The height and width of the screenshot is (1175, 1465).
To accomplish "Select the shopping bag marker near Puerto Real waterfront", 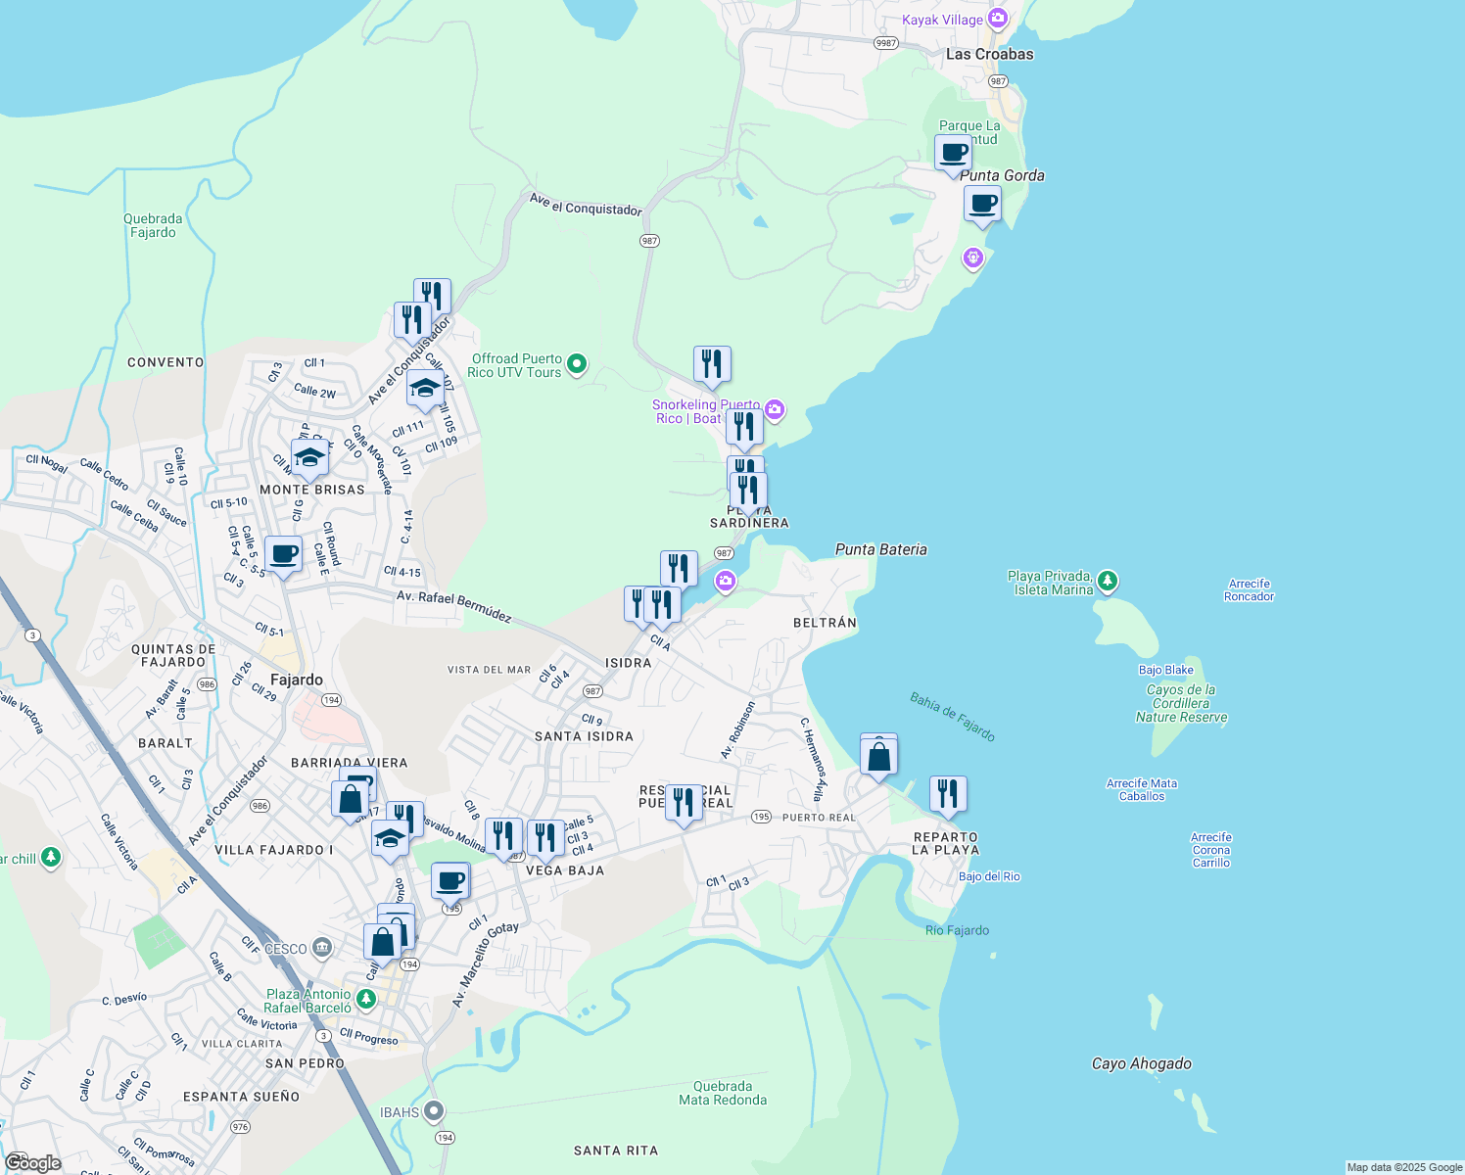I will [x=879, y=757].
